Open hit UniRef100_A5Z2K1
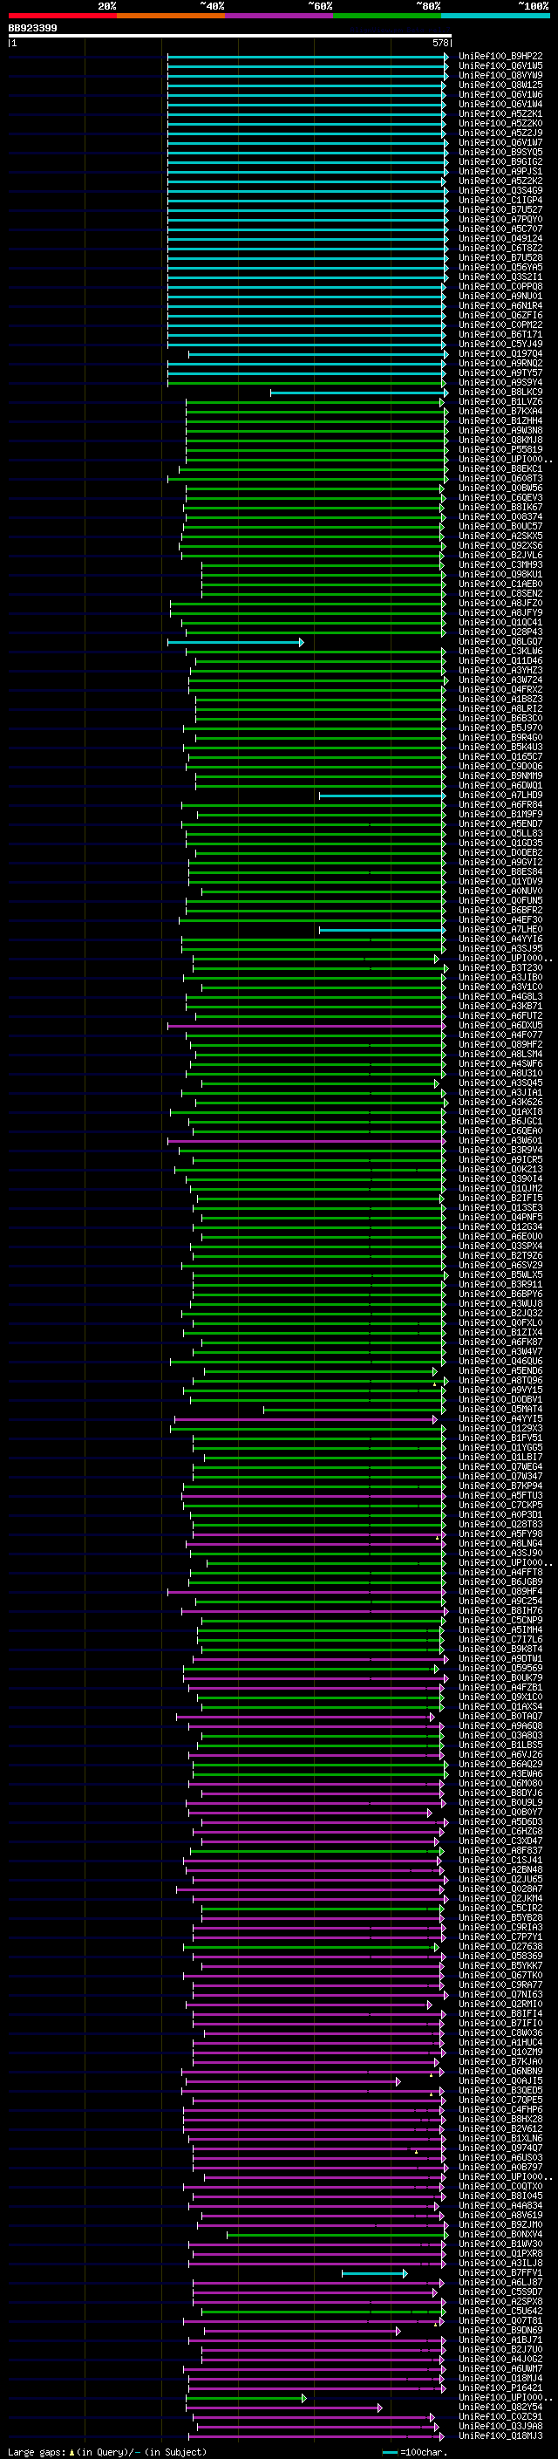Image resolution: width=558 pixels, height=2459 pixels. pyautogui.click(x=500, y=113)
